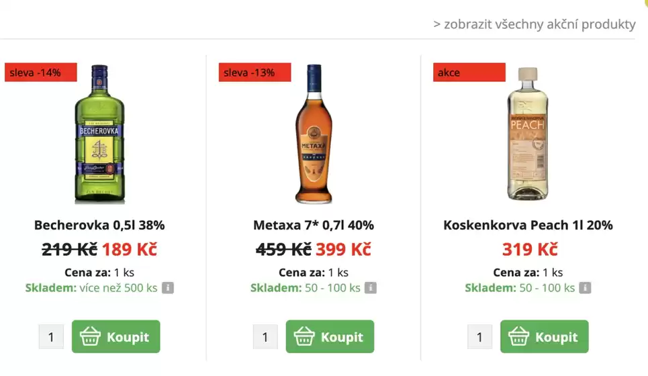
Task: Click the Koskenkorva Peach bottle image
Action: 528,134
